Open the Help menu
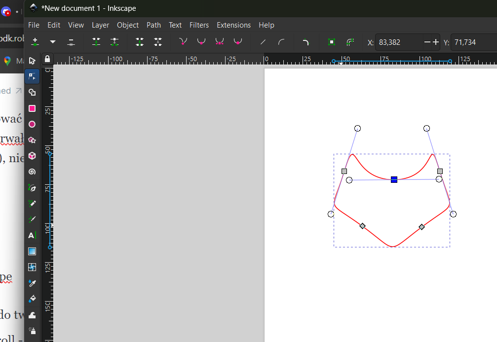 [x=266, y=25]
